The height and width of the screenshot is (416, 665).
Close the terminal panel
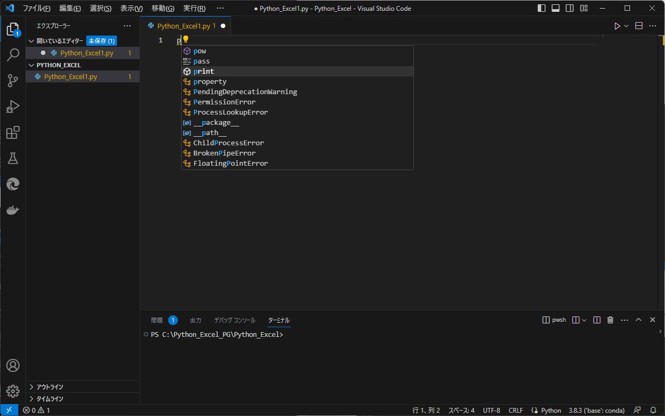(653, 320)
